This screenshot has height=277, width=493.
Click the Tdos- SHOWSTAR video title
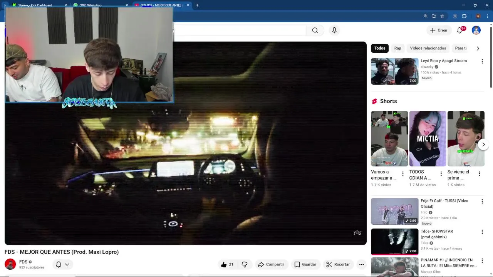[437, 234]
